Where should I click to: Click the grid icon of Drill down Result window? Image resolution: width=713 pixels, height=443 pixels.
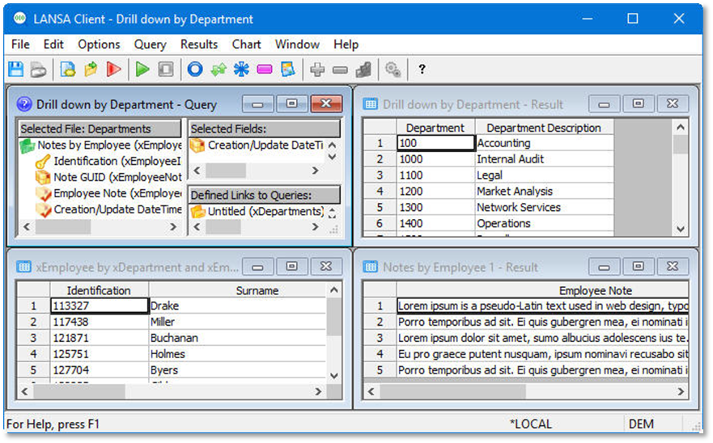click(371, 104)
